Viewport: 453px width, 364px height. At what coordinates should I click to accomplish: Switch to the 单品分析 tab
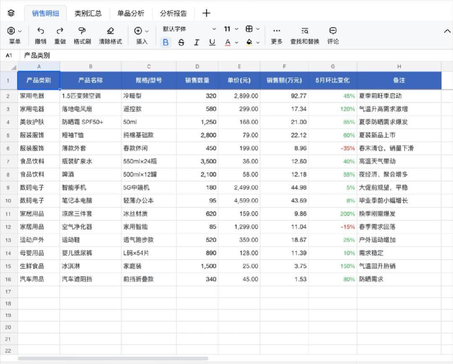tap(130, 13)
